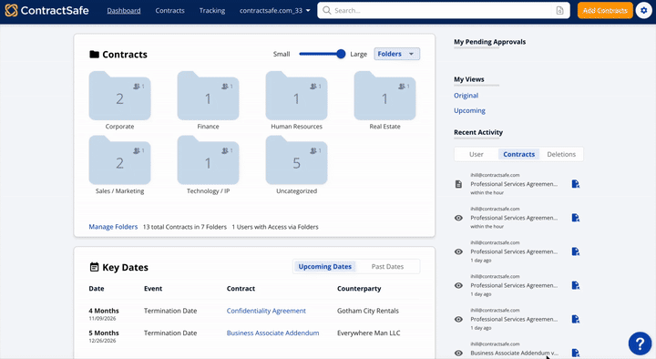This screenshot has height=359, width=656.
Task: Click document icon of first recent activity entry
Action: point(458,184)
